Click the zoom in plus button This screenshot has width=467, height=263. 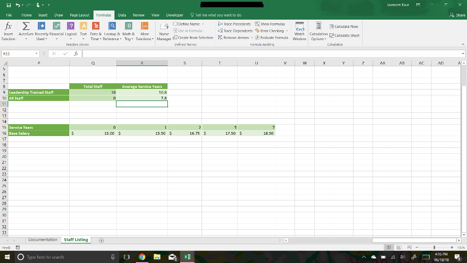[452, 247]
